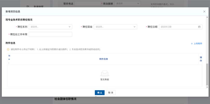Click the 聘任系列 dropdown chevron arrow
The height and width of the screenshot is (104, 210).
tap(69, 27)
